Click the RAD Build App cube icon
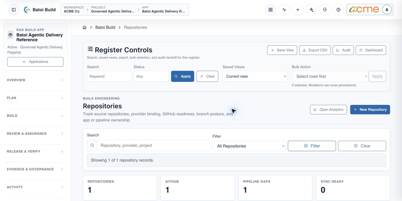Screen dimensions: 402x201 click(10, 35)
